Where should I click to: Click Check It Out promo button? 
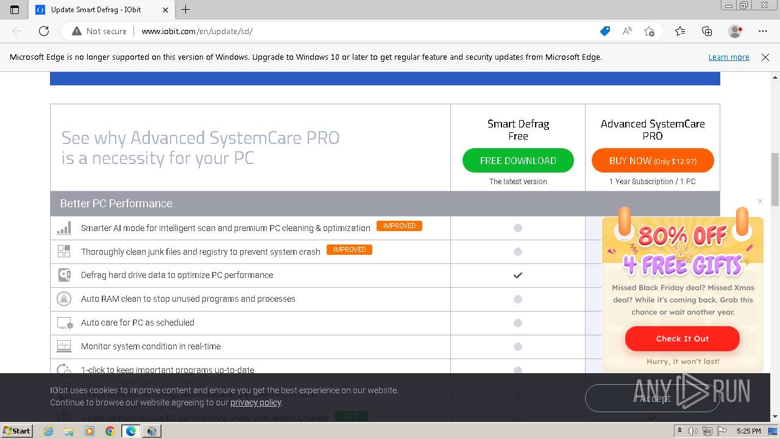click(682, 338)
